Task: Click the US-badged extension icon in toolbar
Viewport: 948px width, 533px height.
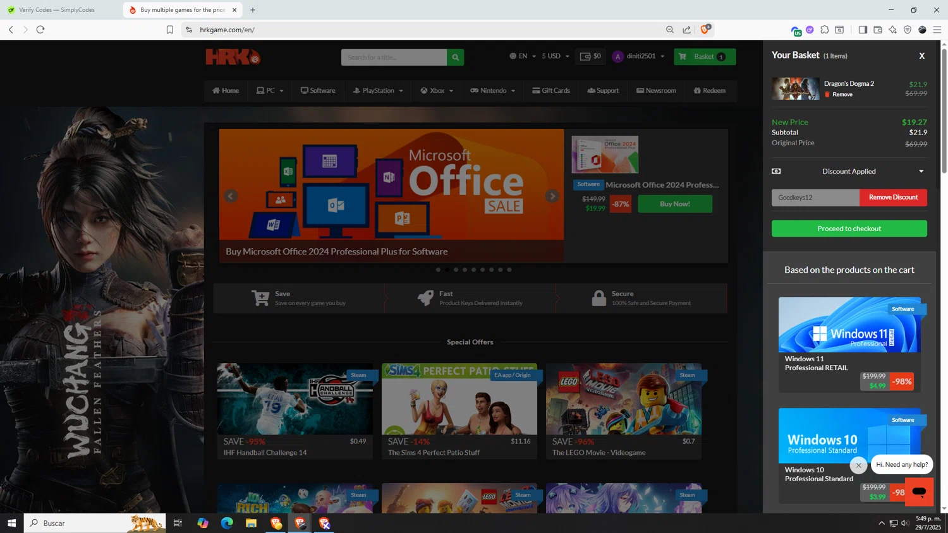Action: tap(796, 30)
